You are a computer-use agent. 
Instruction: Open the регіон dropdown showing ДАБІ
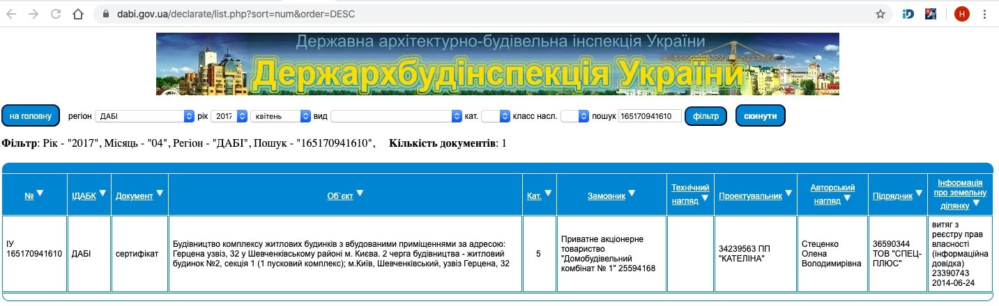[x=144, y=116]
